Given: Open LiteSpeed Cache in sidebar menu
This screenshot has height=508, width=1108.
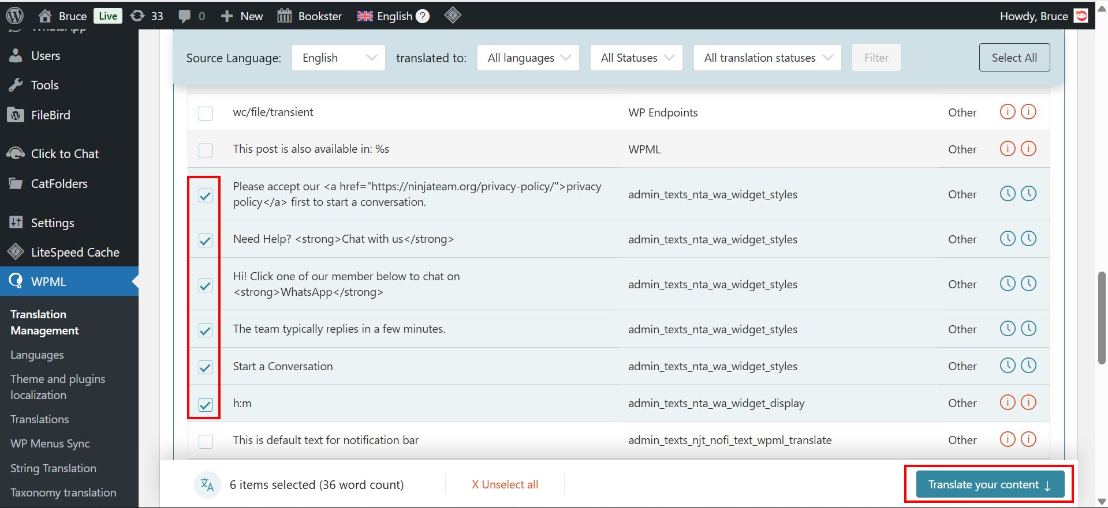Looking at the screenshot, I should click(75, 252).
